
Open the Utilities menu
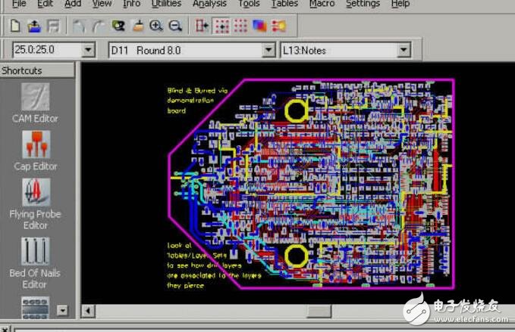(x=166, y=4)
